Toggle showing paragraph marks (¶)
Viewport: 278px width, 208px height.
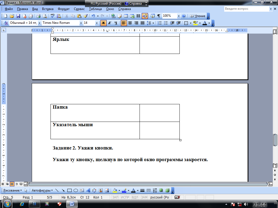[159, 16]
